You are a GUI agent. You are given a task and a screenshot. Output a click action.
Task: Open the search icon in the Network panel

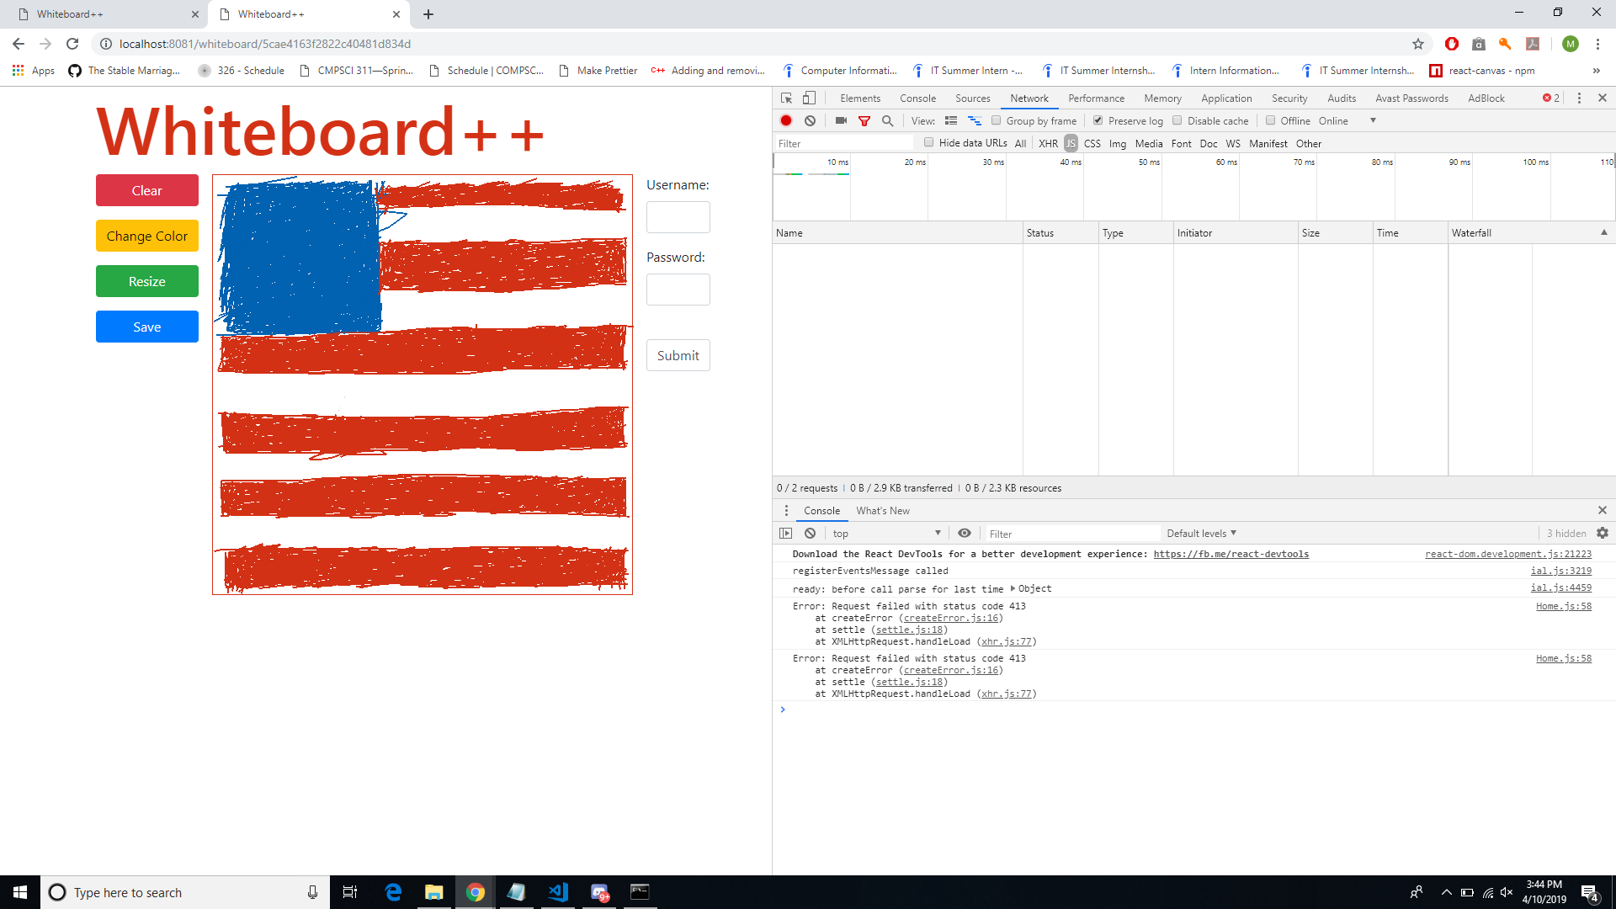887,120
